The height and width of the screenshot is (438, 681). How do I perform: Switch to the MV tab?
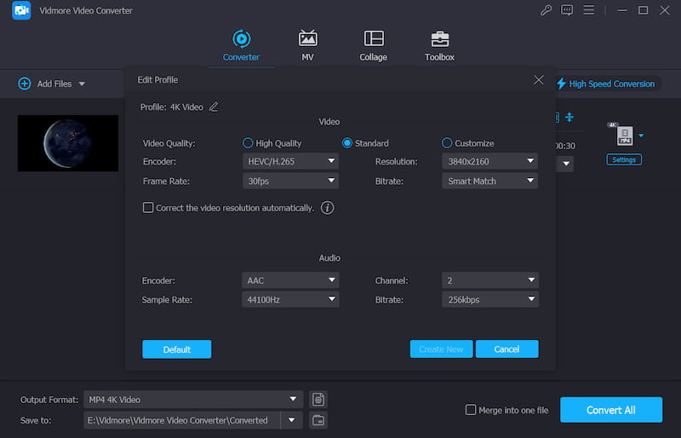[x=307, y=45]
